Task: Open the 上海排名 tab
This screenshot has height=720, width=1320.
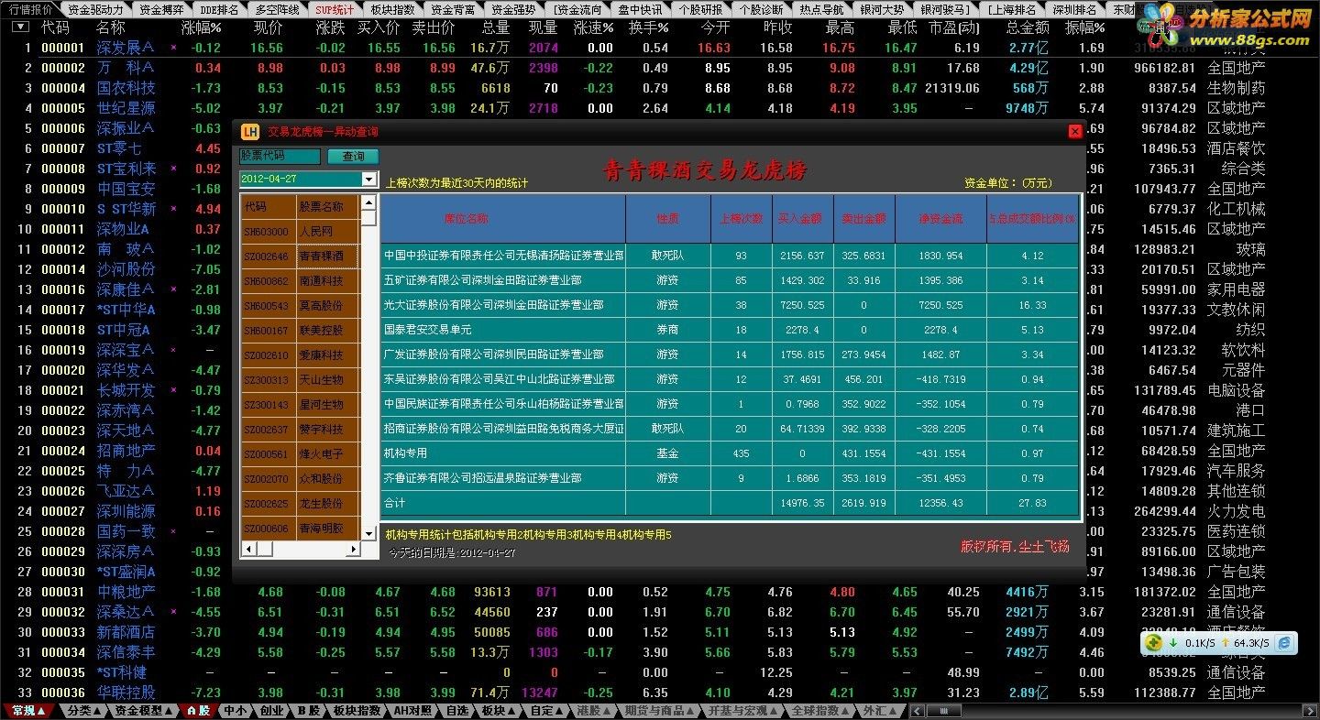Action: (1011, 9)
